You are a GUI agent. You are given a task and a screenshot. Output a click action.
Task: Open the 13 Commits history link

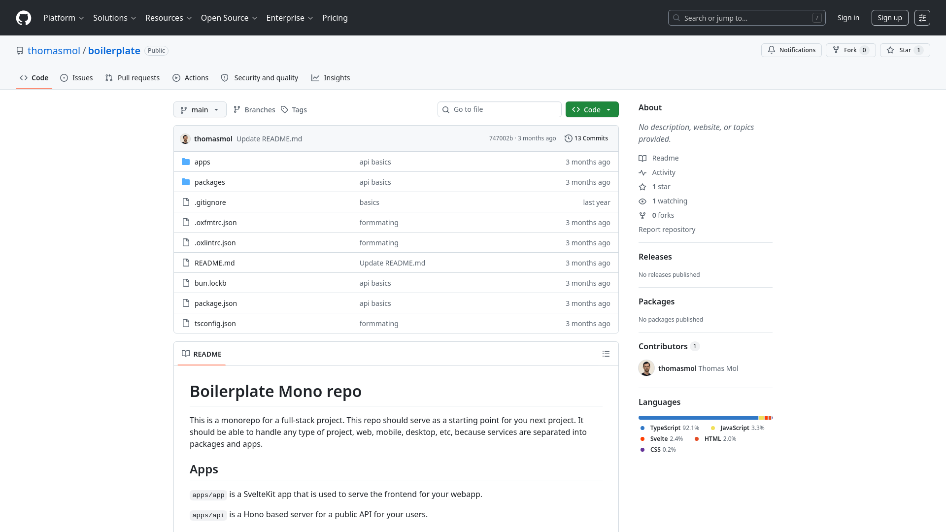coord(586,138)
